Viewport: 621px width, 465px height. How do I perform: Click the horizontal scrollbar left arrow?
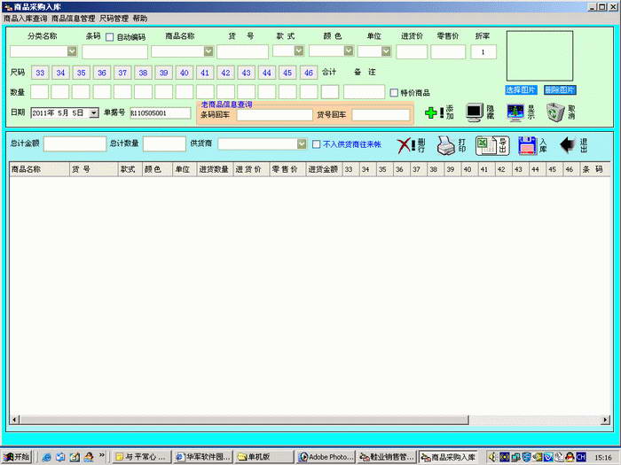pyautogui.click(x=15, y=420)
